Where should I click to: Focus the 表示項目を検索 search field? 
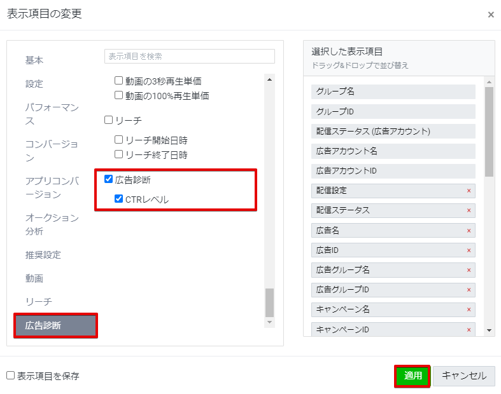coord(189,56)
